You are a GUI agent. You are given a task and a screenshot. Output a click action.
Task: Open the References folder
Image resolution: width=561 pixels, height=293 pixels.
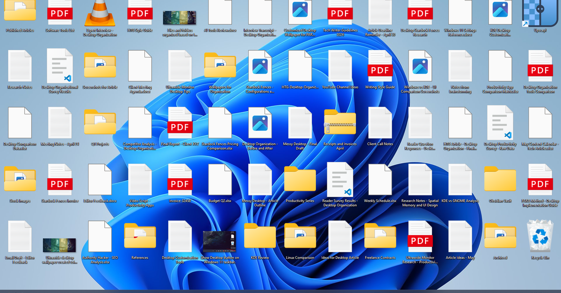tap(140, 236)
